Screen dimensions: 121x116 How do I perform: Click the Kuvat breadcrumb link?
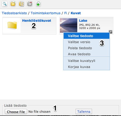[x=76, y=13]
